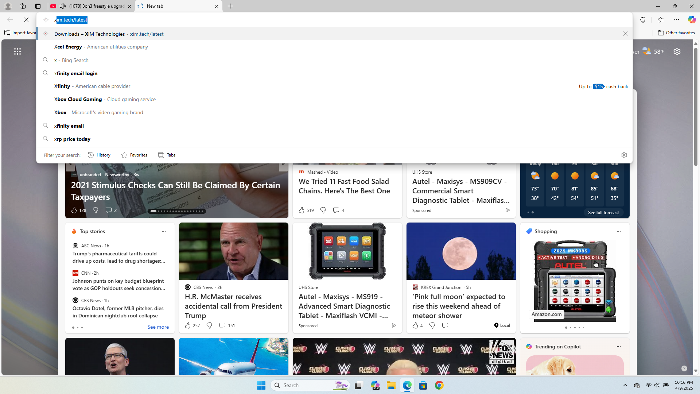The width and height of the screenshot is (700, 394).
Task: Filter search by History
Action: [99, 155]
